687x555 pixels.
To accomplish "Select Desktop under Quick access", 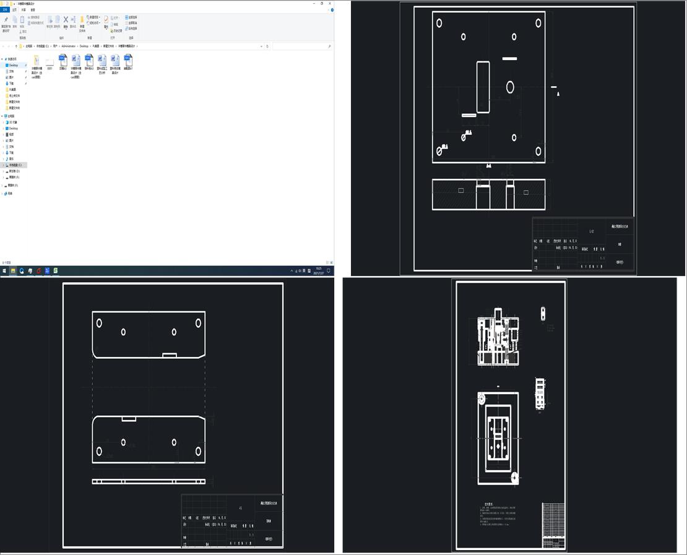I will pyautogui.click(x=14, y=65).
